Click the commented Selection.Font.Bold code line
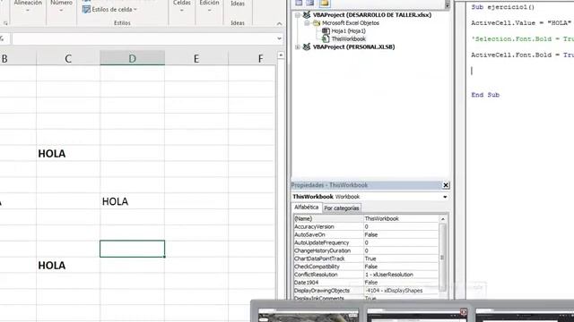Screen dimensions: 574x322 click(x=522, y=38)
